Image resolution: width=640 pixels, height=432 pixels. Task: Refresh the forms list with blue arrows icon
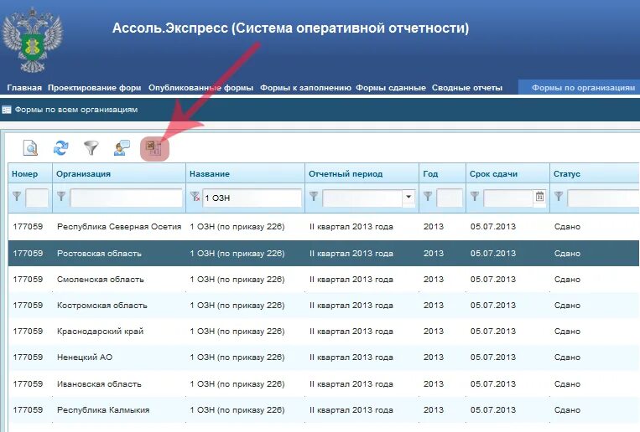(61, 147)
